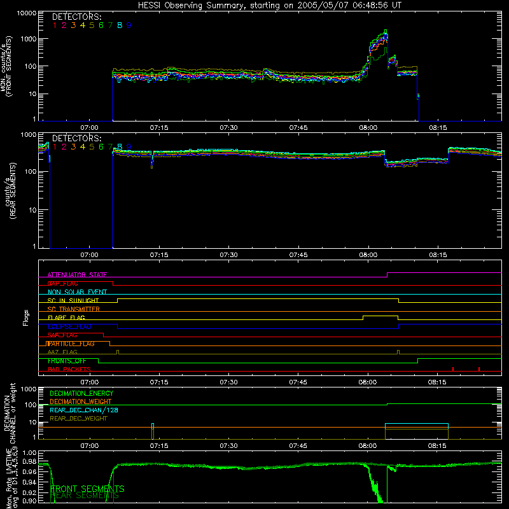Click the 07:45 time label under Flags panel
The height and width of the screenshot is (509, 509).
[298, 382]
